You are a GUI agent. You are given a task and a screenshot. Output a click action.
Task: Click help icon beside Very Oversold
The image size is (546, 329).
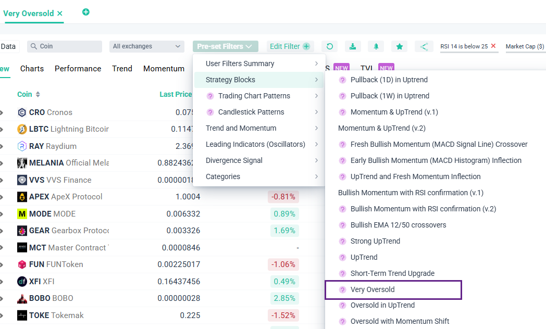click(342, 289)
